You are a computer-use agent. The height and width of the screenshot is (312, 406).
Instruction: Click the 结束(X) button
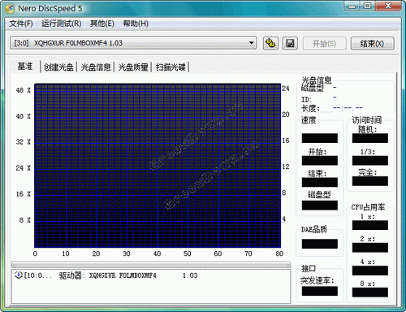372,43
